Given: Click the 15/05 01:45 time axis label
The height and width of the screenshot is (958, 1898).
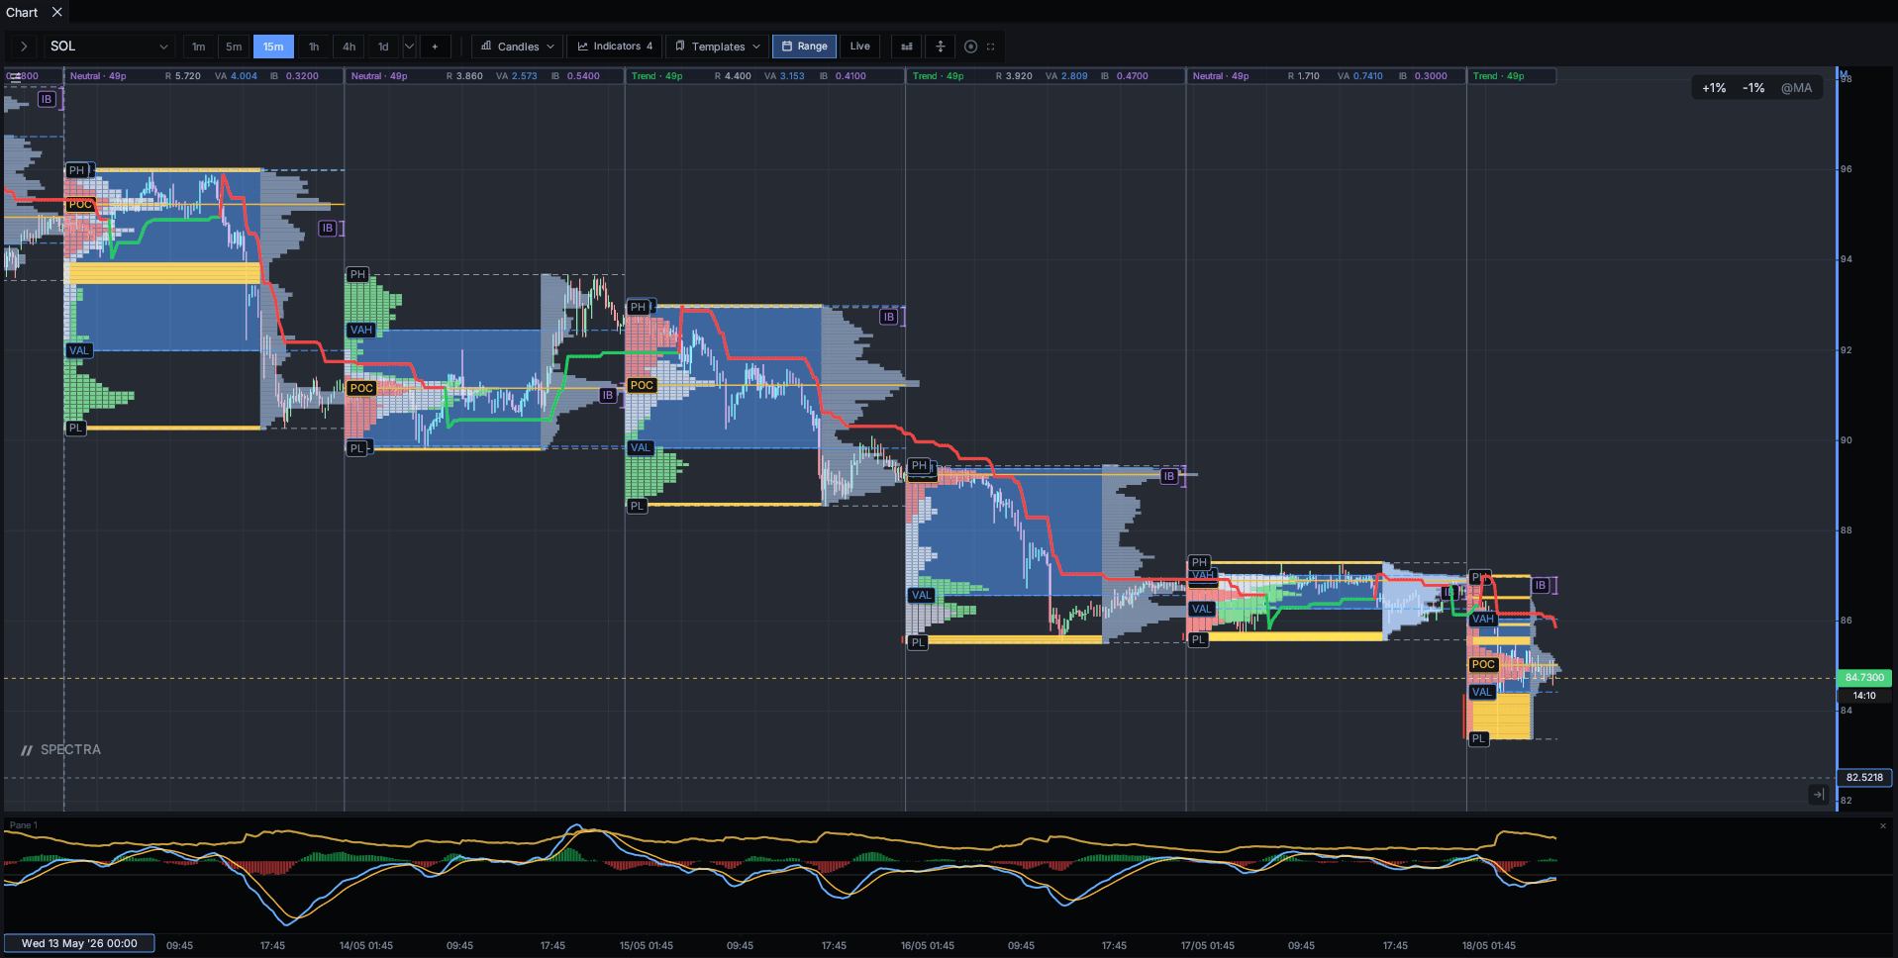Looking at the screenshot, I should [x=647, y=946].
